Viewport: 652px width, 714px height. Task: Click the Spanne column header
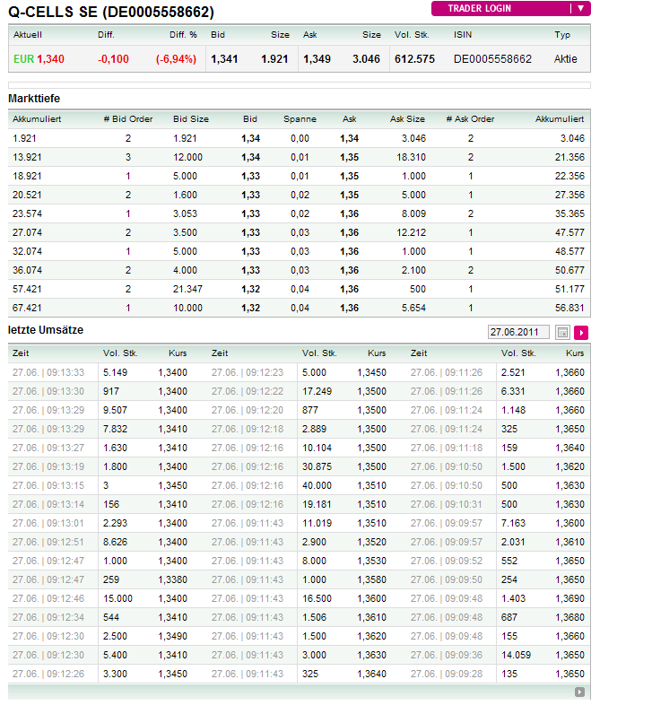point(300,118)
